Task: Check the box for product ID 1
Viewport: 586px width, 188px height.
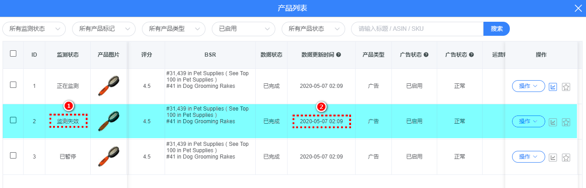Action: coord(13,85)
